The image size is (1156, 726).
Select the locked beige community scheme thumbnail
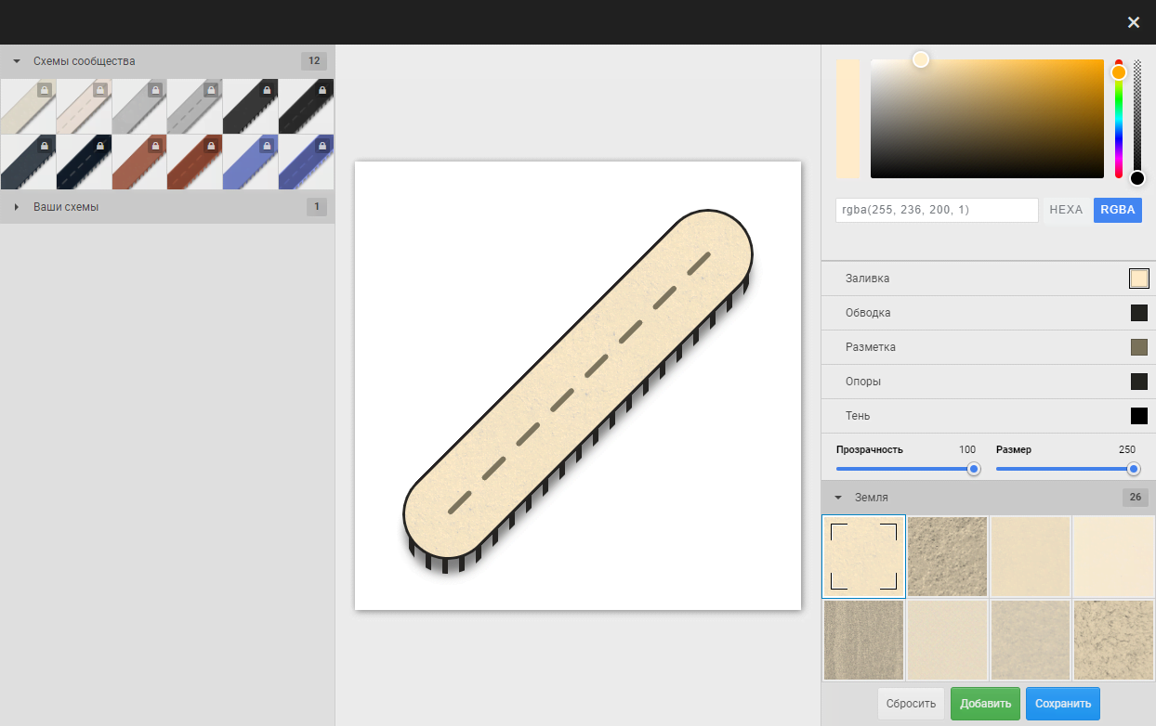[x=28, y=106]
